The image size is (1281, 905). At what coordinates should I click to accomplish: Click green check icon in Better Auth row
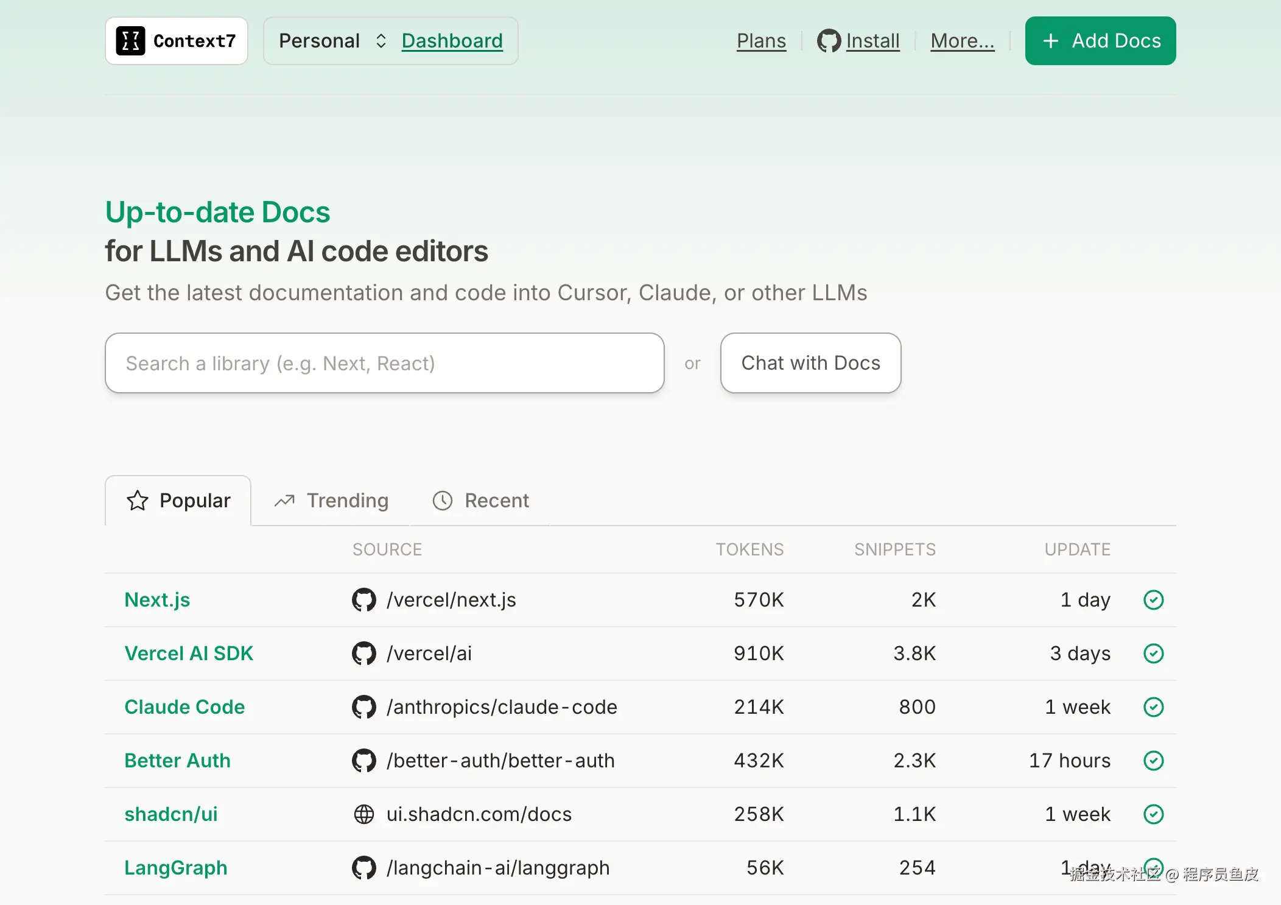pyautogui.click(x=1153, y=761)
